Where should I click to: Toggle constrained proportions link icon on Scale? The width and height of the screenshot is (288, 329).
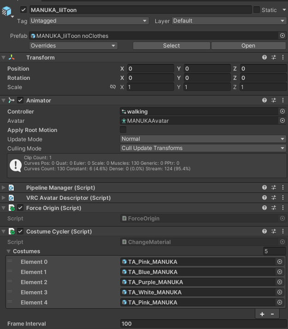click(113, 87)
